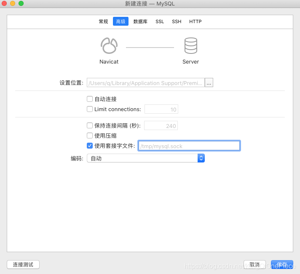
Task: Switch to the 常规 tab
Action: click(x=103, y=21)
